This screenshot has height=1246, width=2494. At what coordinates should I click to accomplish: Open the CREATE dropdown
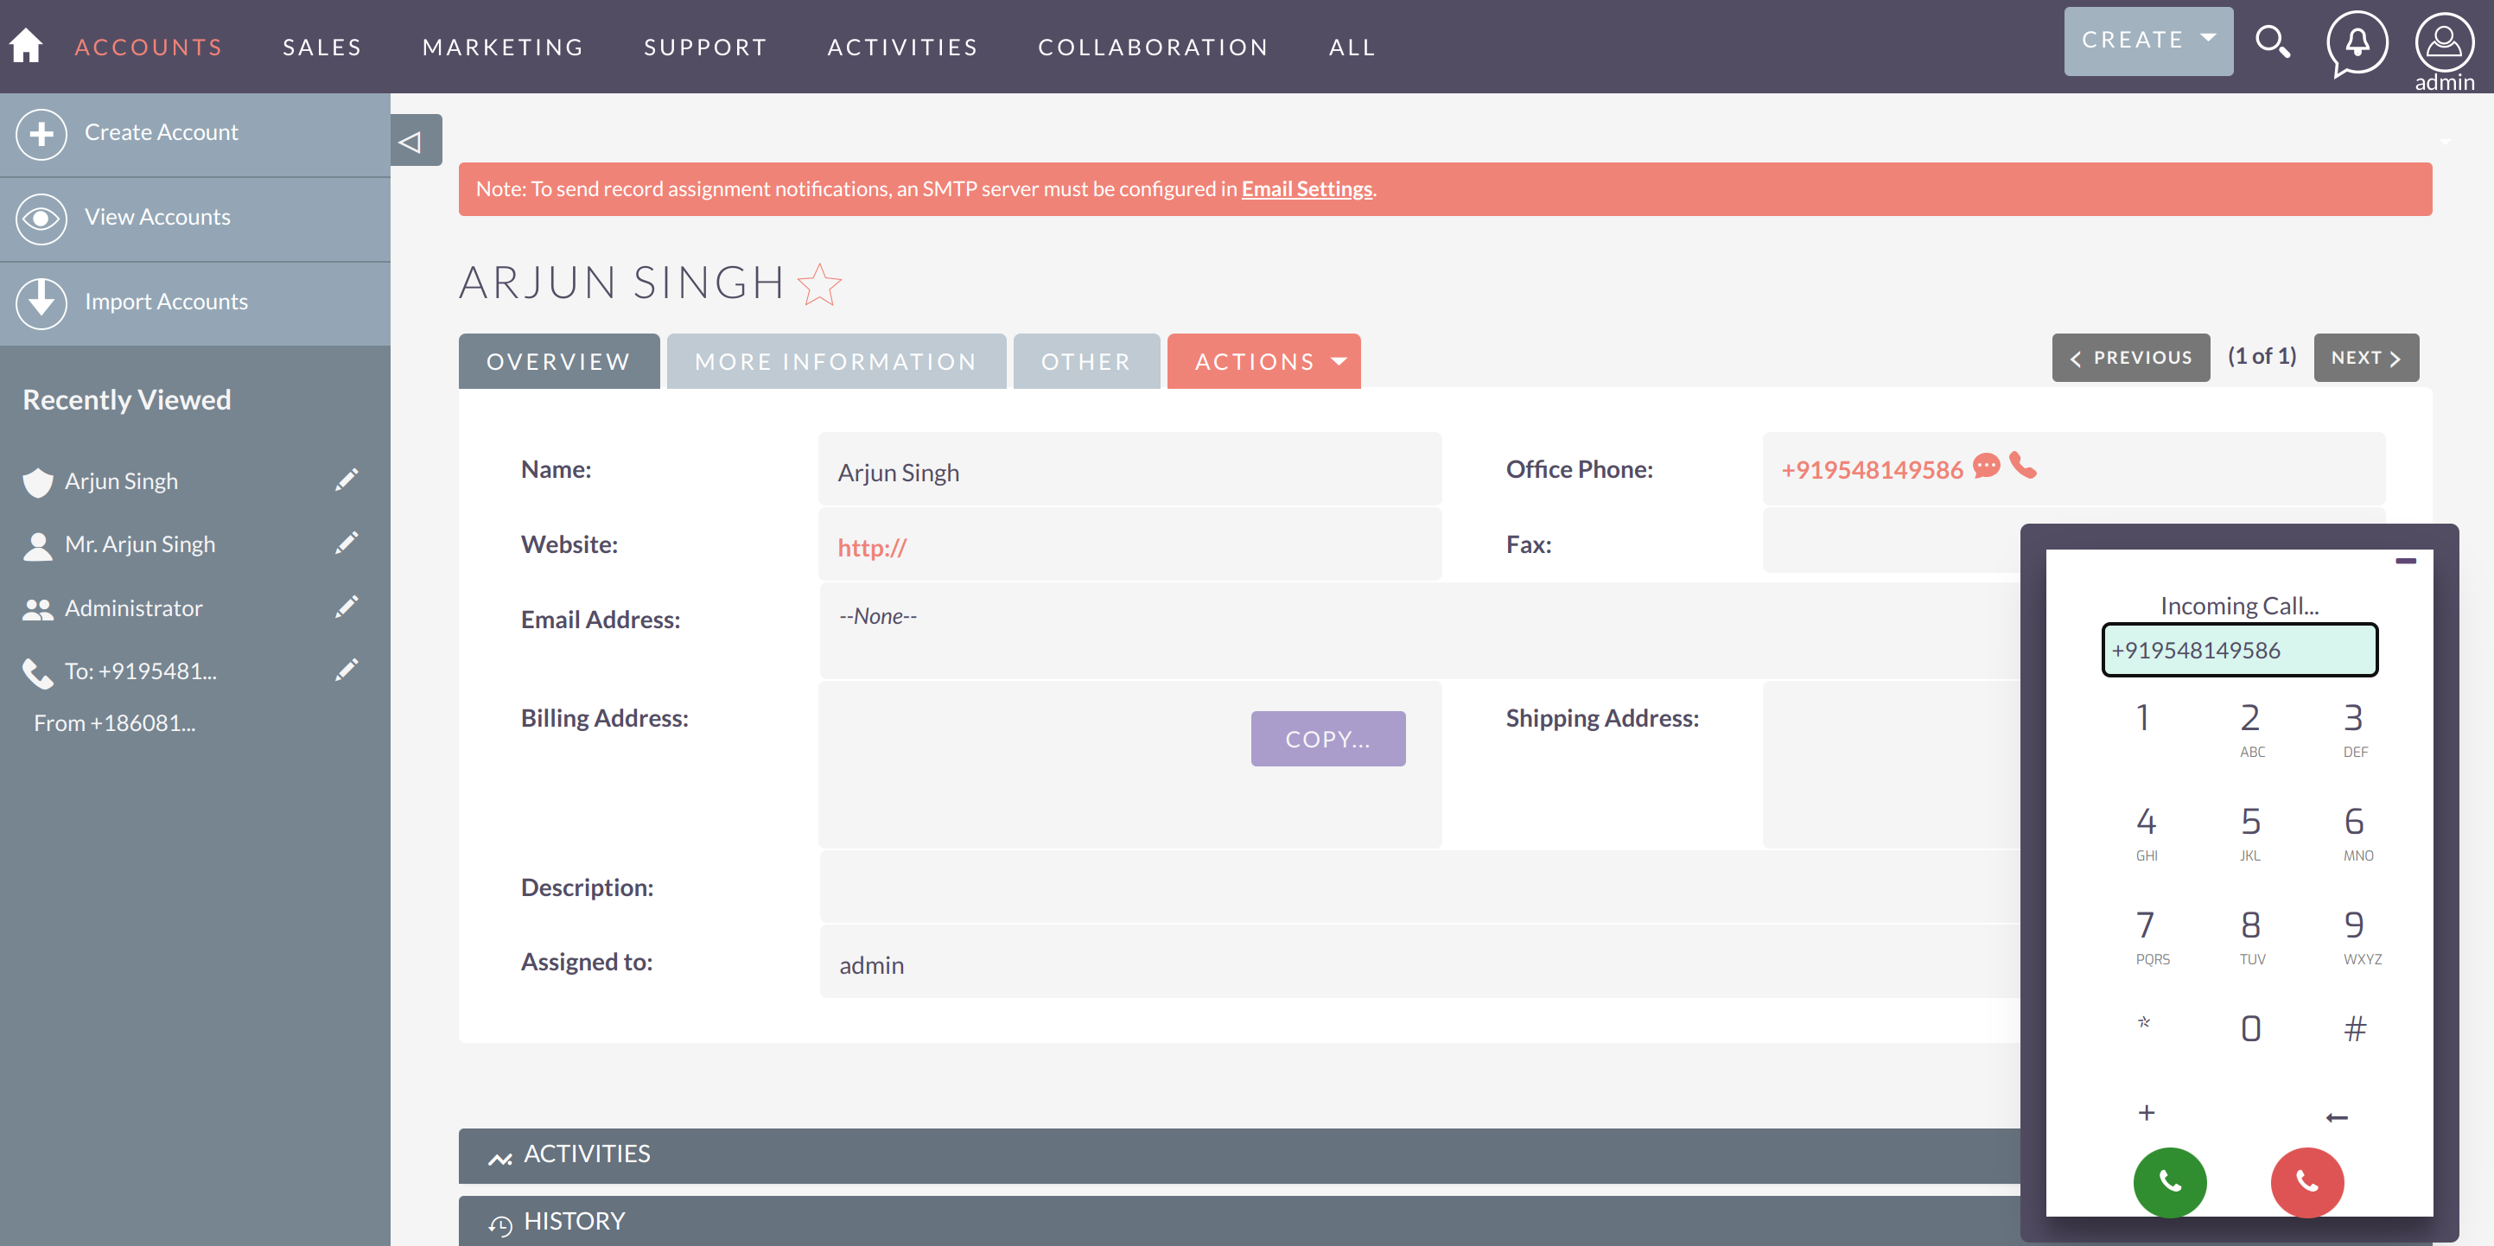2148,40
